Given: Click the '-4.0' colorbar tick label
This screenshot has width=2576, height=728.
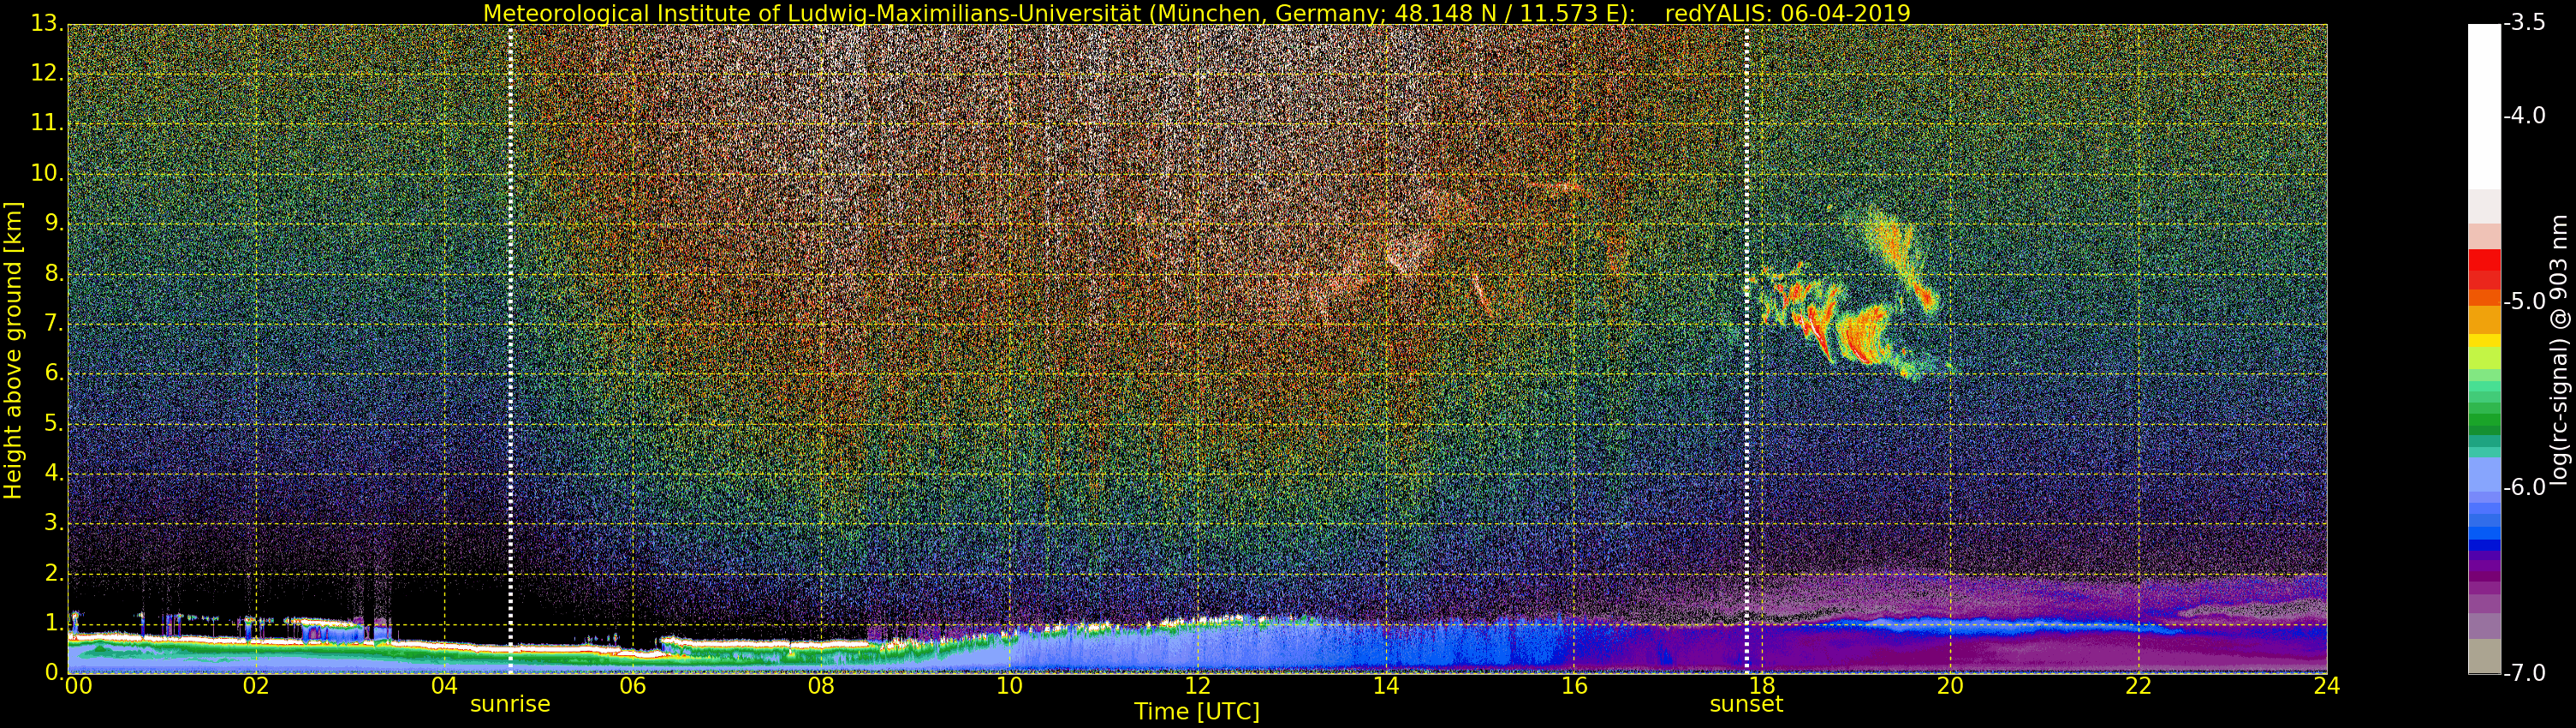Looking at the screenshot, I should [2524, 116].
